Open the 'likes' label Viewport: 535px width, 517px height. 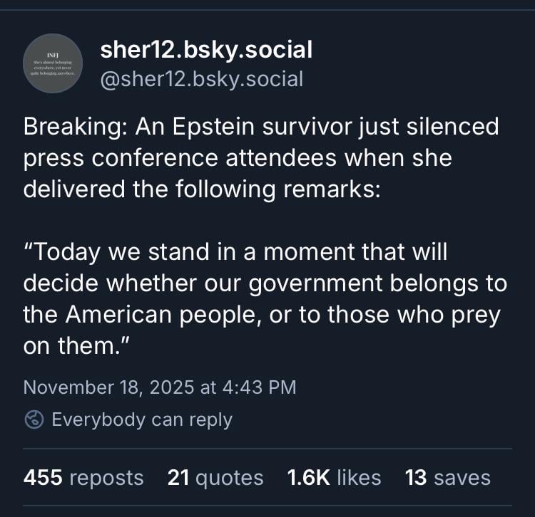(358, 477)
